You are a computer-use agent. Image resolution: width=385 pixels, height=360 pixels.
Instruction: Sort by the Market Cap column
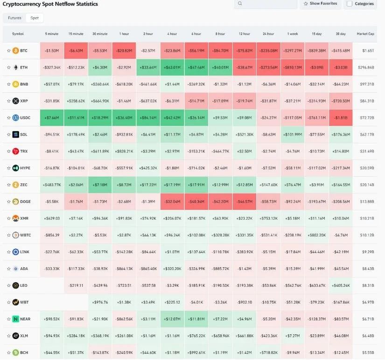tap(365, 34)
